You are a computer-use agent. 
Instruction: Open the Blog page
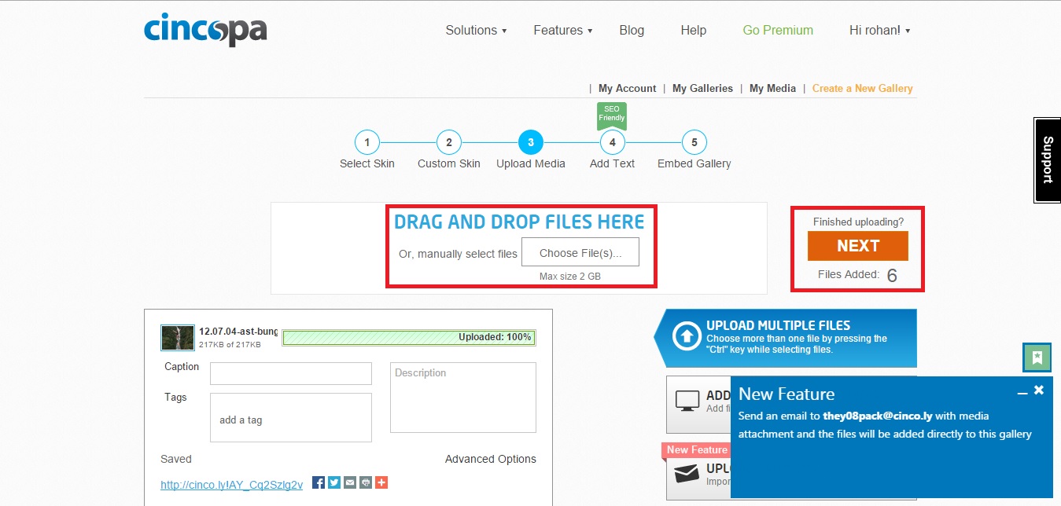[632, 31]
